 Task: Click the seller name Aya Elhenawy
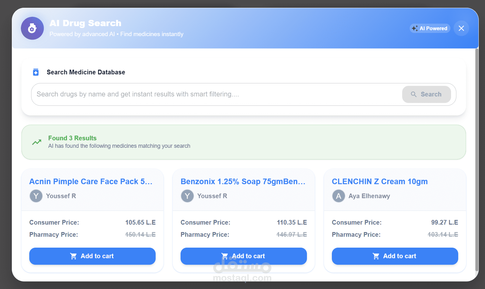369,196
